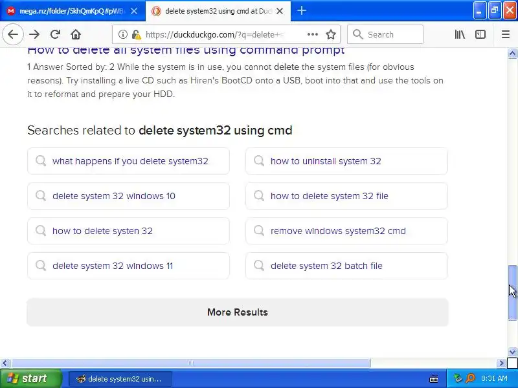Click the padlock warning icon

point(136,34)
